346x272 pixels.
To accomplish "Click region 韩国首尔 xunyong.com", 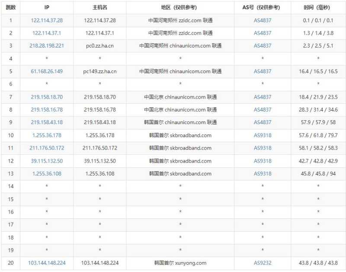I will tap(180, 263).
